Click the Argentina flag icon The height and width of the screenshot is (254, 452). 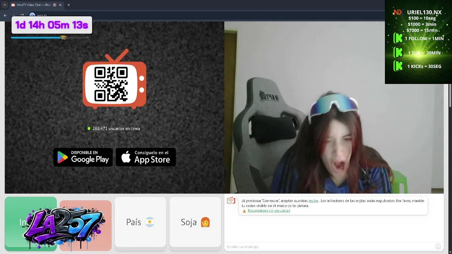[150, 222]
